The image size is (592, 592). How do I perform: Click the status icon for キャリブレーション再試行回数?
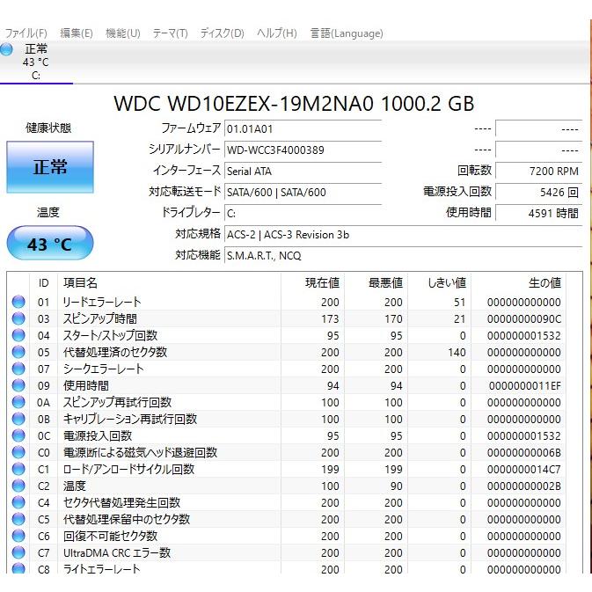point(18,419)
